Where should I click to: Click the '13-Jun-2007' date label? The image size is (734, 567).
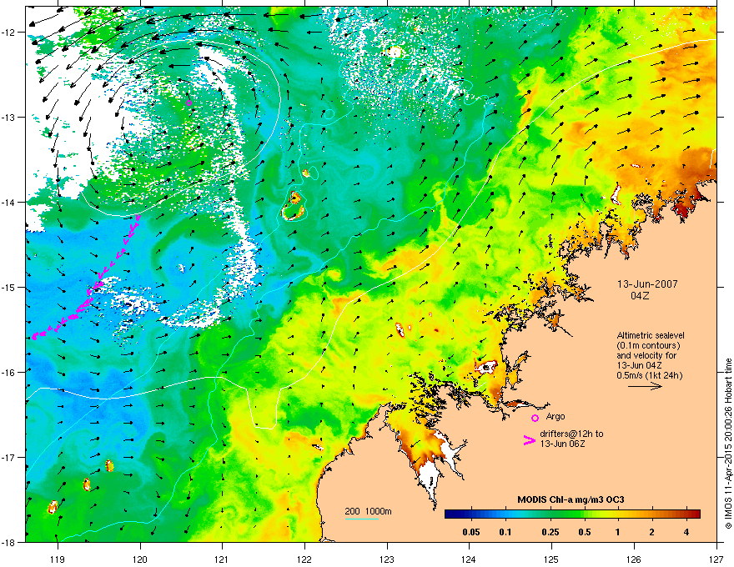pos(647,284)
